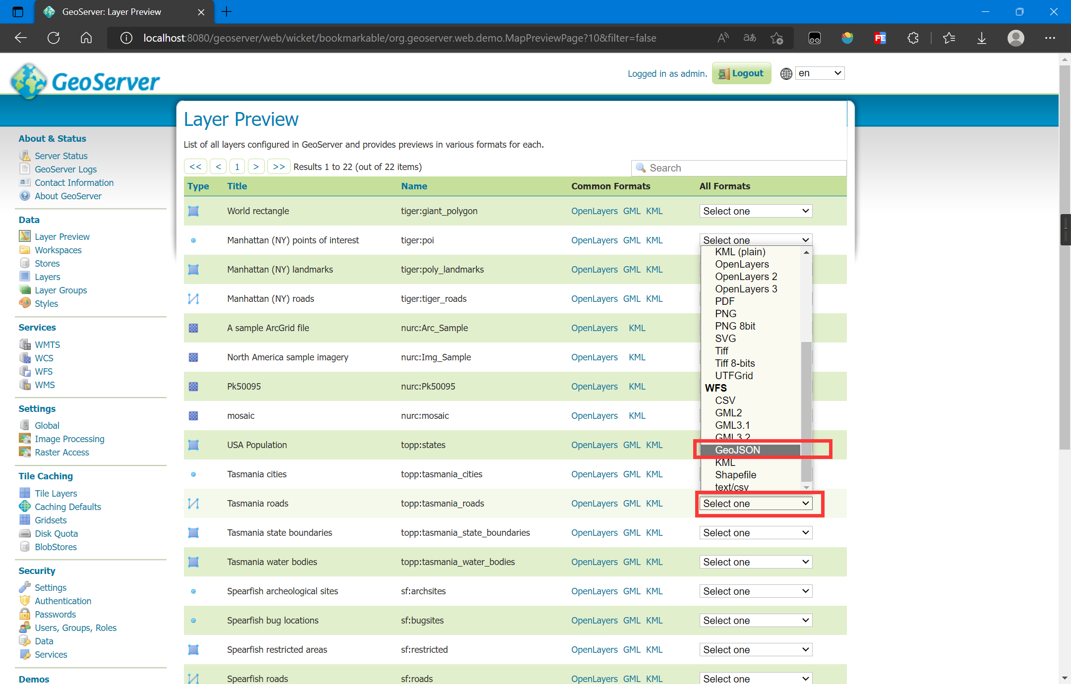Viewport: 1071px width, 684px height.
Task: Go to Workspaces section
Action: click(58, 250)
